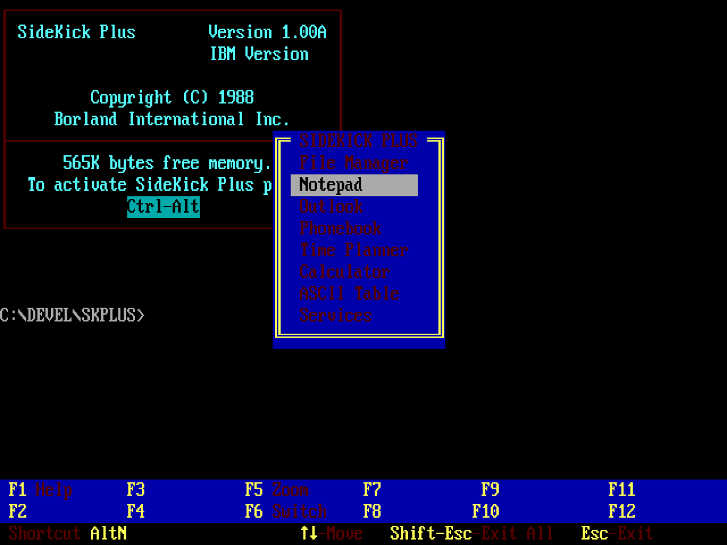Click the Shift-Esc-Exit All hint
This screenshot has height=545, width=727.
click(472, 534)
